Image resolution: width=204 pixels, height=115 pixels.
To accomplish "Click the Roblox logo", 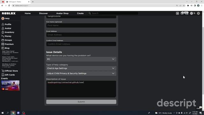I will (9, 13).
